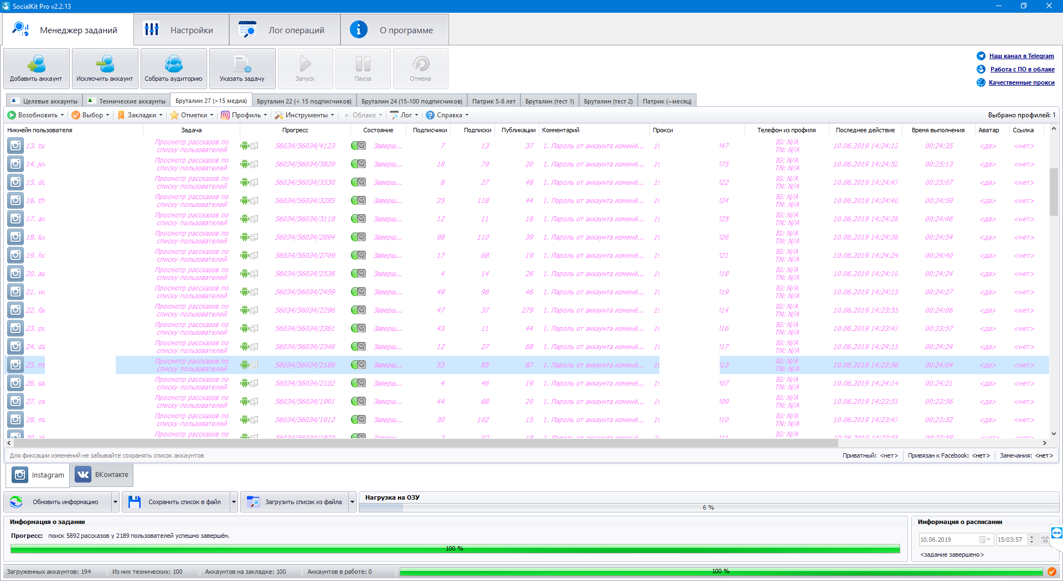The image size is (1063, 581).
Task: Toggle the status switch in row 23
Action: click(359, 328)
